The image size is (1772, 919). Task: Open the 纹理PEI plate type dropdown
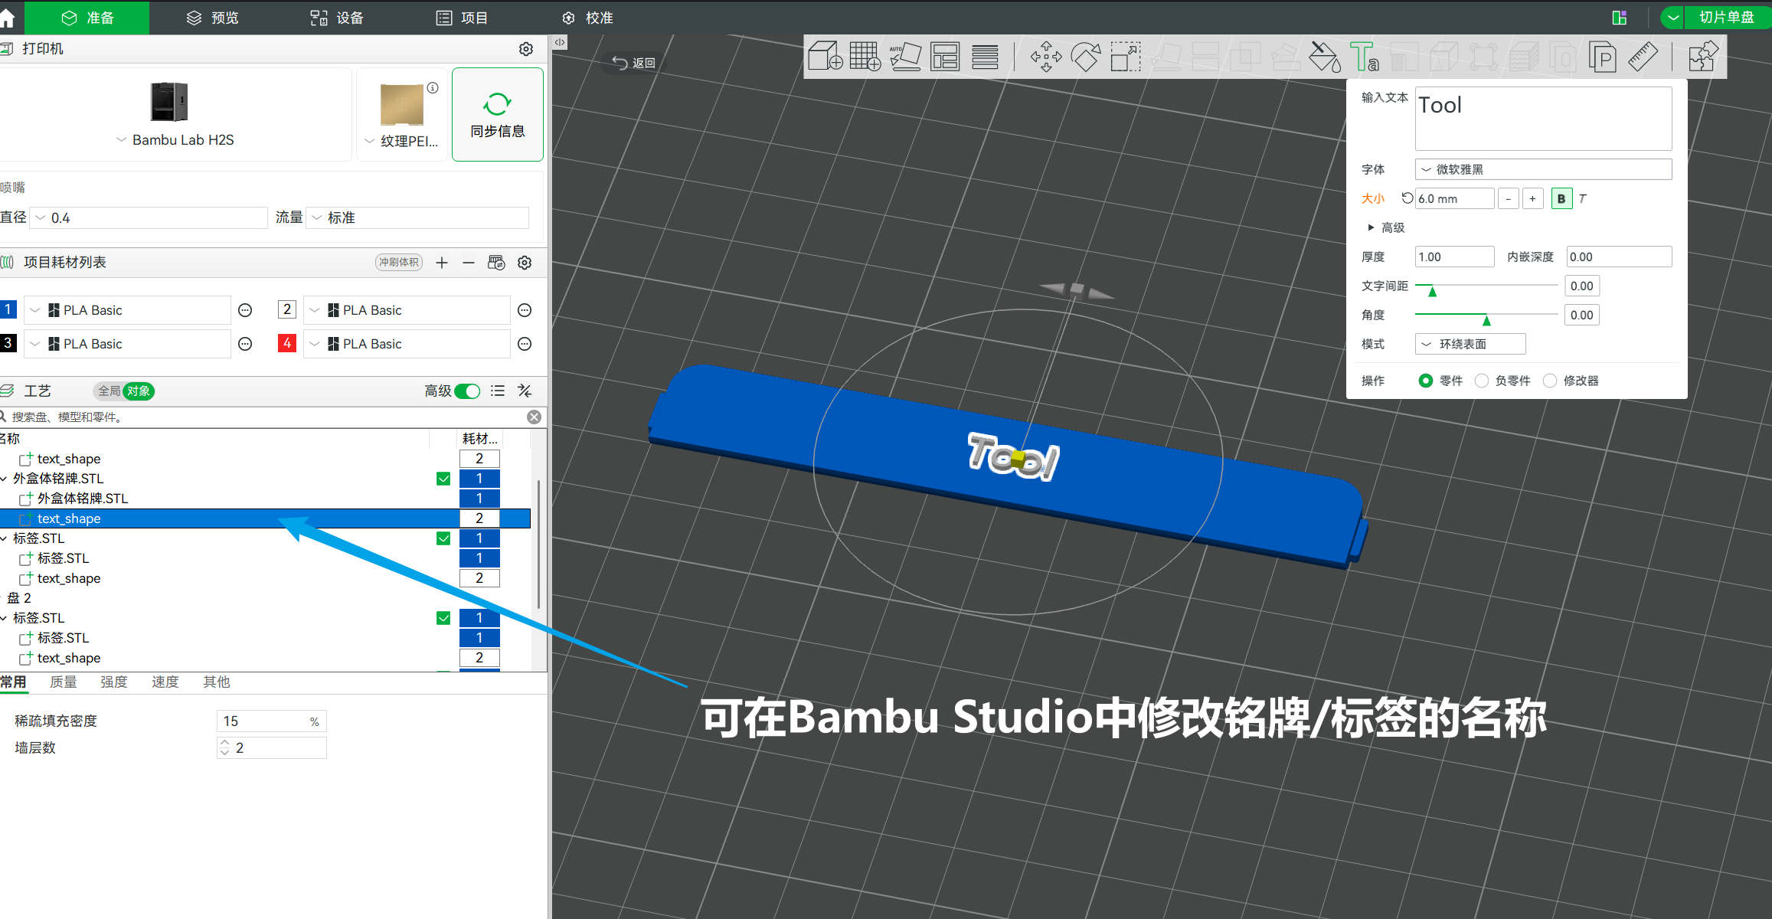pos(401,141)
